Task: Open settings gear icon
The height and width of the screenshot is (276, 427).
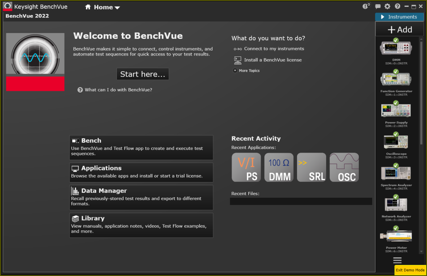Action: [387, 6]
